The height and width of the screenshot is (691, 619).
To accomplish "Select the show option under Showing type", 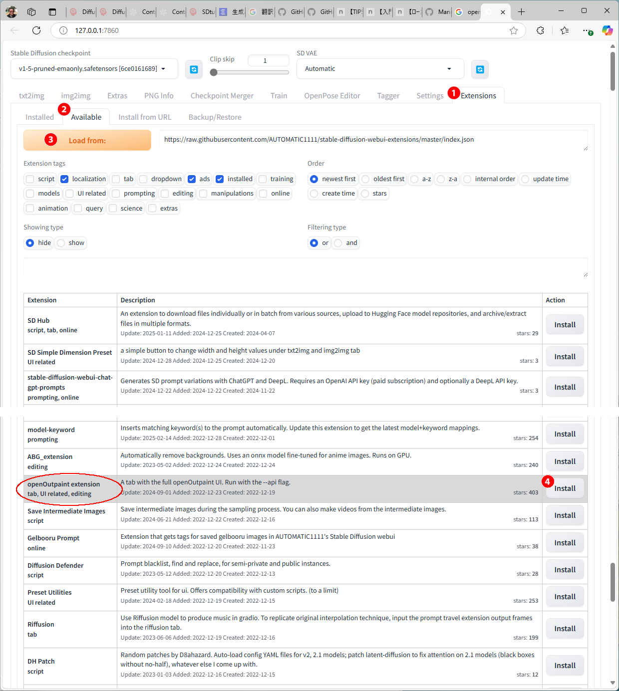I will tap(61, 243).
